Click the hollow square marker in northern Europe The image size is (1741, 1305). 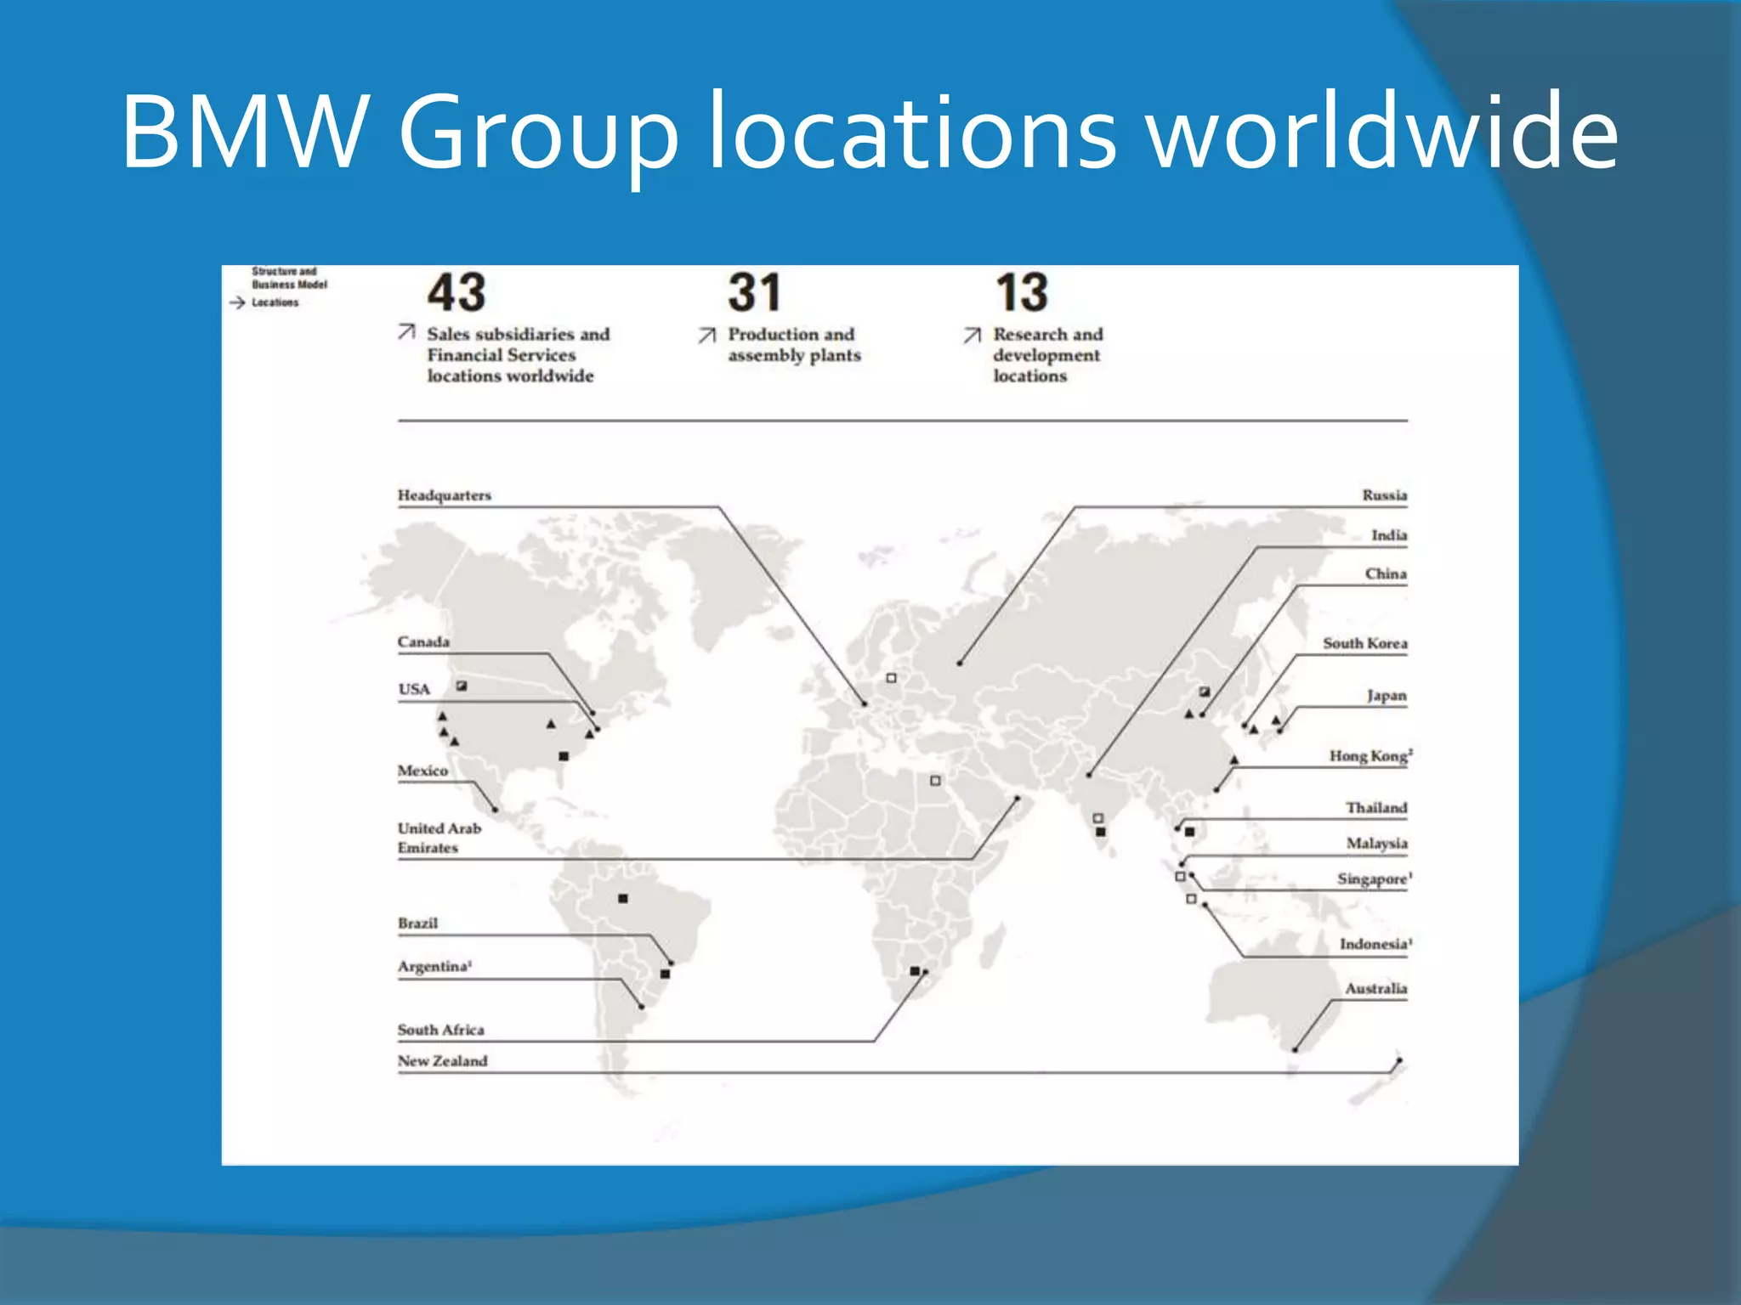[x=891, y=678]
